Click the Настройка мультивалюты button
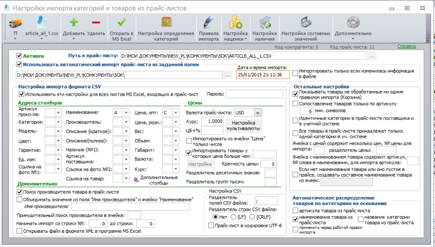This screenshot has height=247, width=435. coord(244,126)
